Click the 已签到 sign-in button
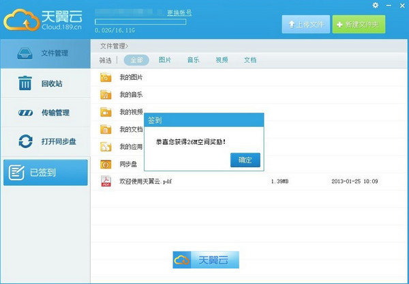This screenshot has width=409, height=284. pos(45,173)
